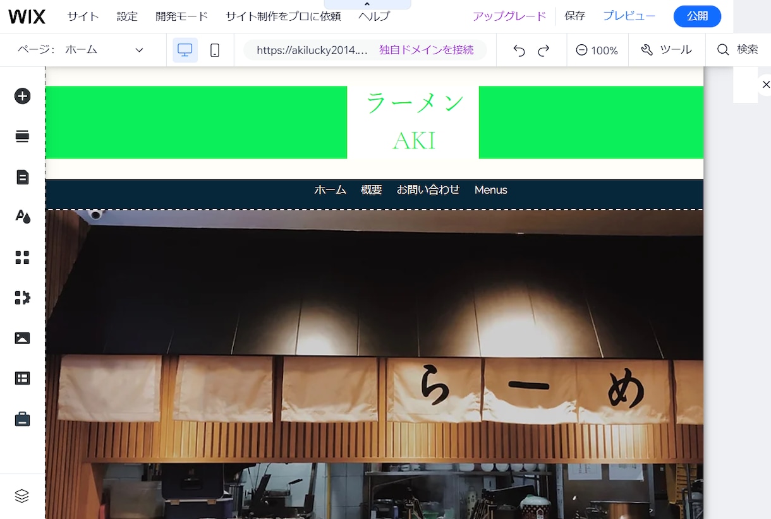Select the ホーム navigation item
The width and height of the screenshot is (771, 519).
point(331,190)
